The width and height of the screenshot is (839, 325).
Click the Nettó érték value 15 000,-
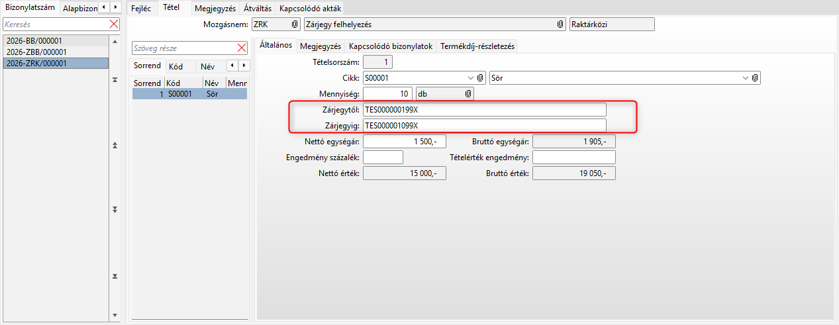tap(405, 173)
